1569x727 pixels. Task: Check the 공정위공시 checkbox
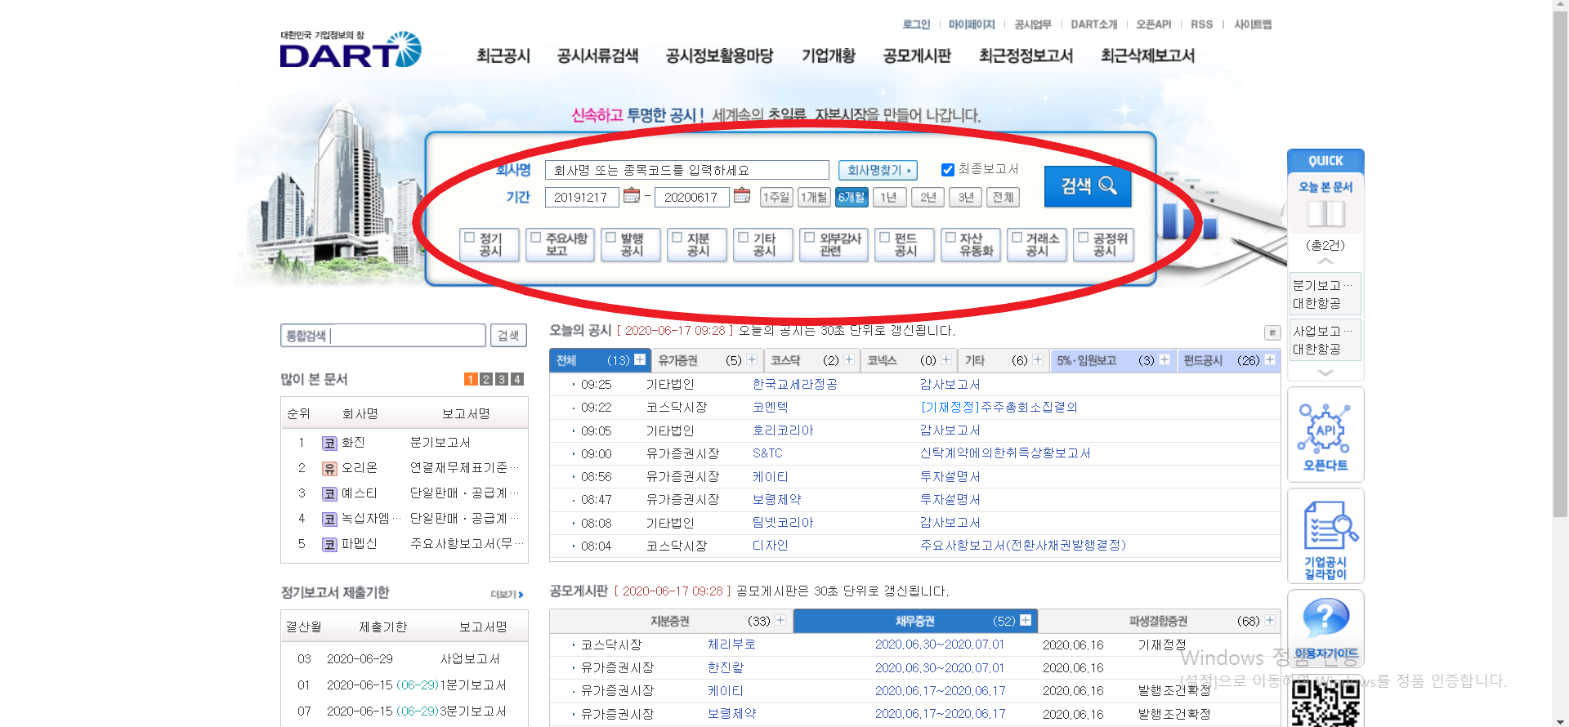click(1083, 238)
